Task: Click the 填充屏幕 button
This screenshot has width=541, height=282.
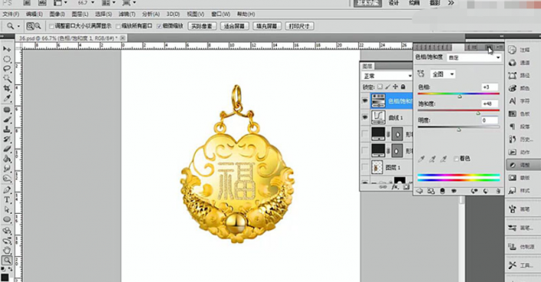Action: [x=267, y=26]
